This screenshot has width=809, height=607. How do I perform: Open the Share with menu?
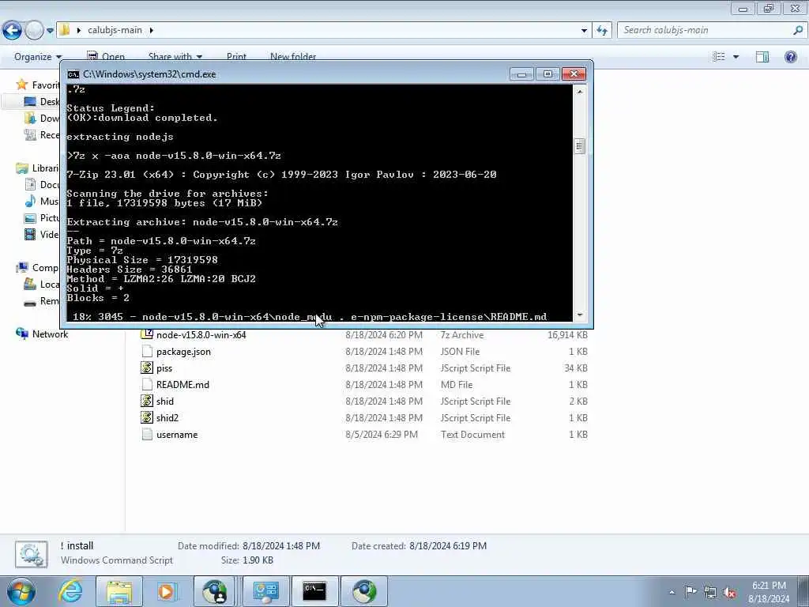[x=175, y=56]
